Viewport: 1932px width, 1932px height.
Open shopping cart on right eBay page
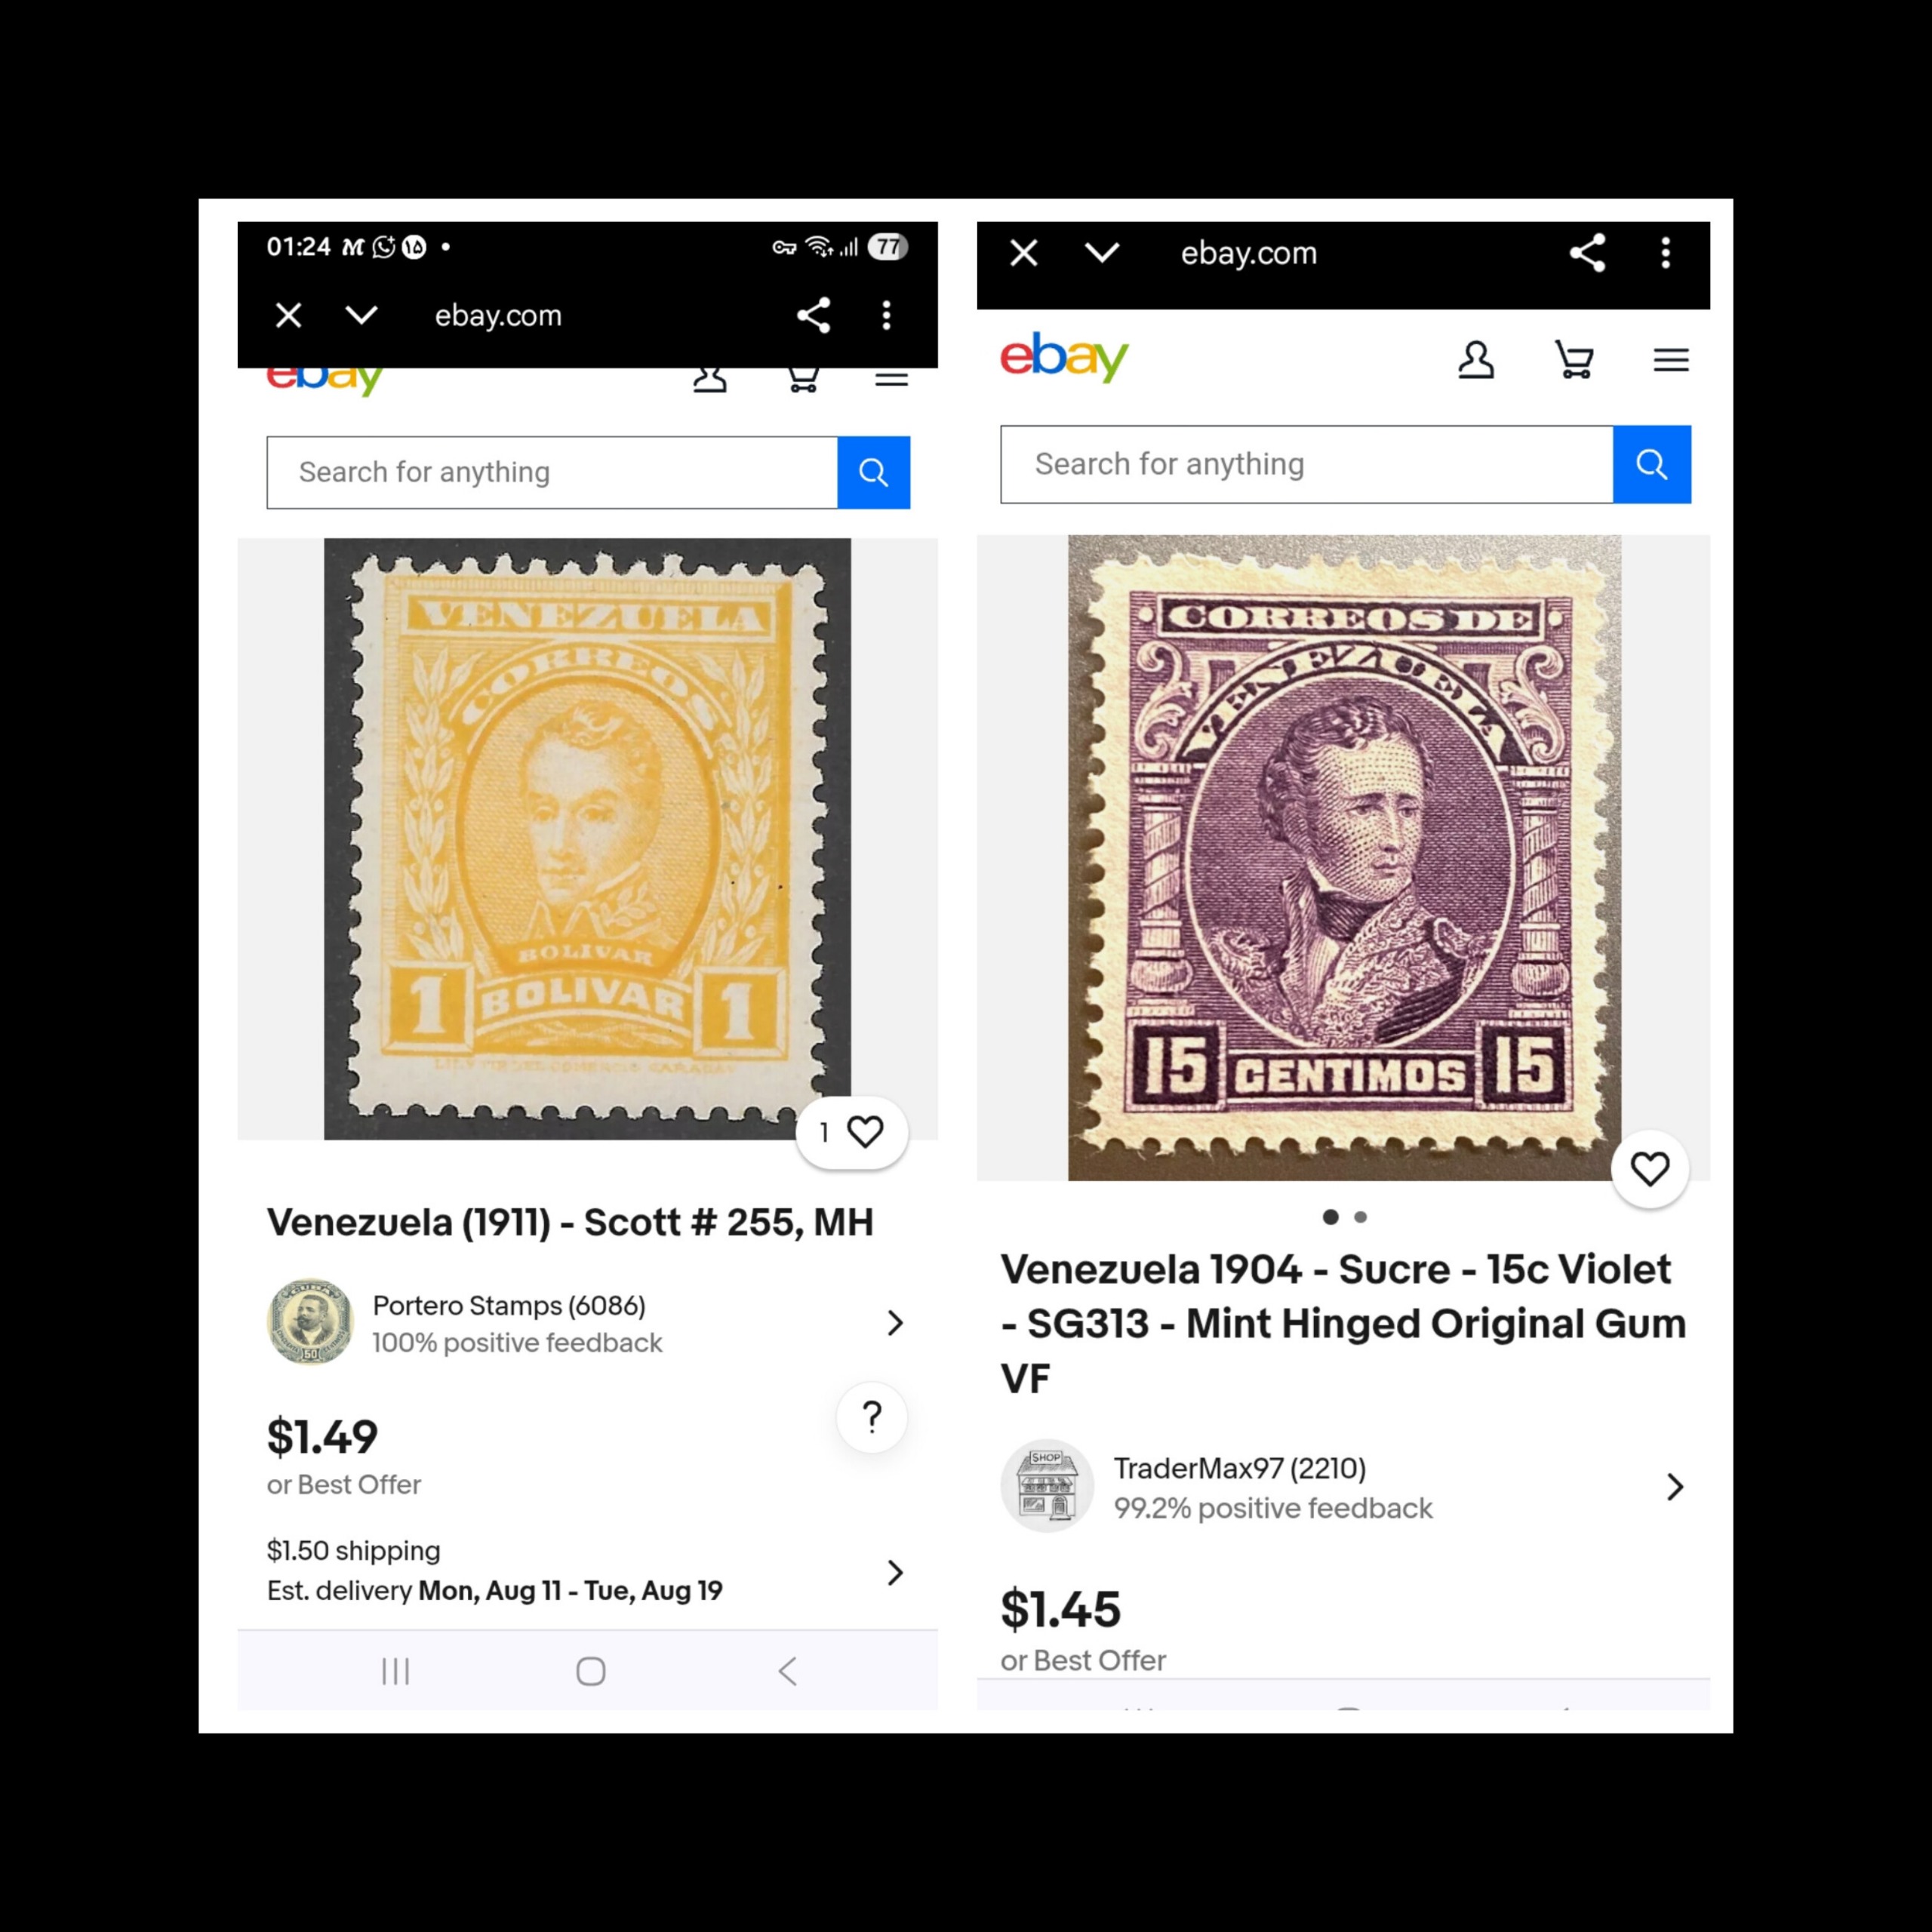click(x=1574, y=359)
